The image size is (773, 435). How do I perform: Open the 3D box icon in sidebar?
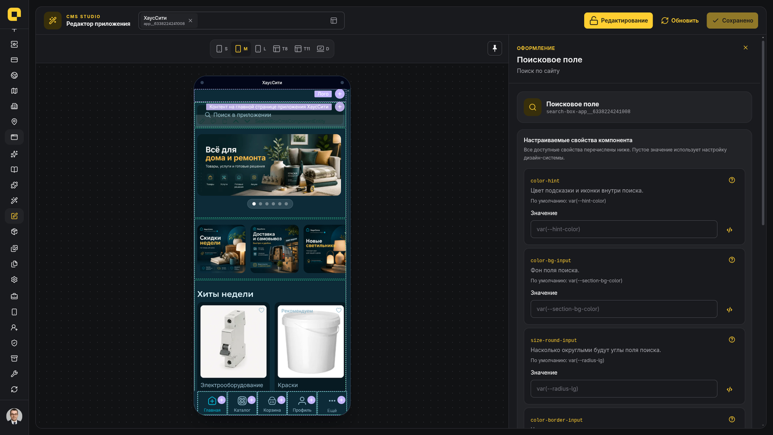pos(14,232)
